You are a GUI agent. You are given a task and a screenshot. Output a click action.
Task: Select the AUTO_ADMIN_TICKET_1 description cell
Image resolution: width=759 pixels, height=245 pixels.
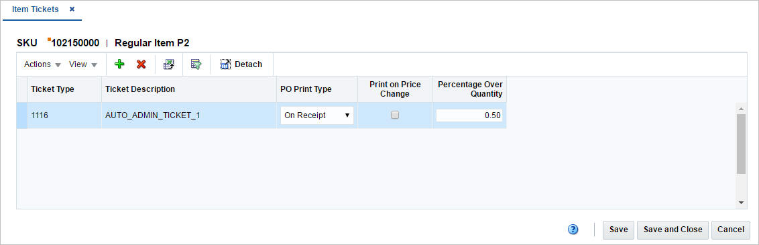[189, 115]
